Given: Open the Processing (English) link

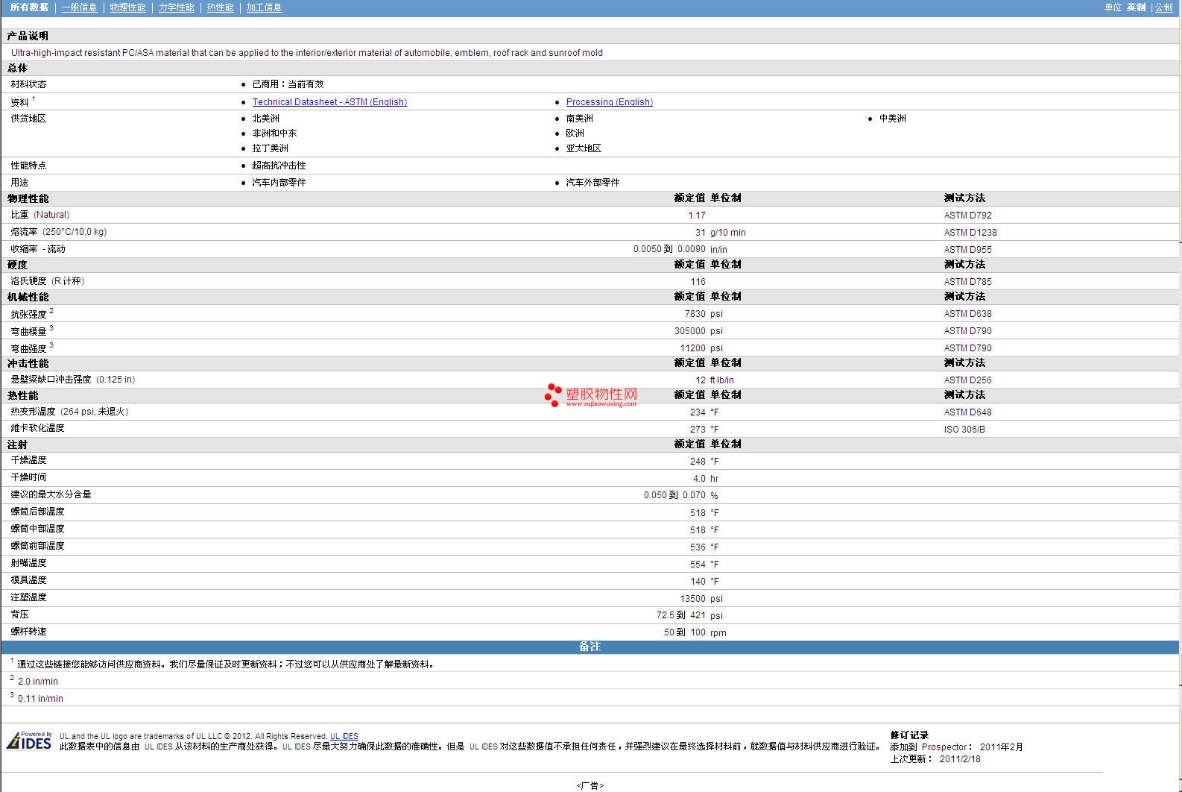Looking at the screenshot, I should [609, 102].
